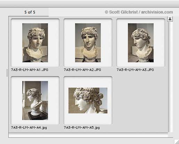The image size is (179, 144).
Task: Click the window resize grip corner
Action: click(x=177, y=142)
